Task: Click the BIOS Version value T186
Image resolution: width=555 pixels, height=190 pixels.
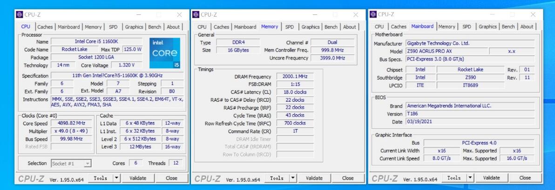Action: 470,114
